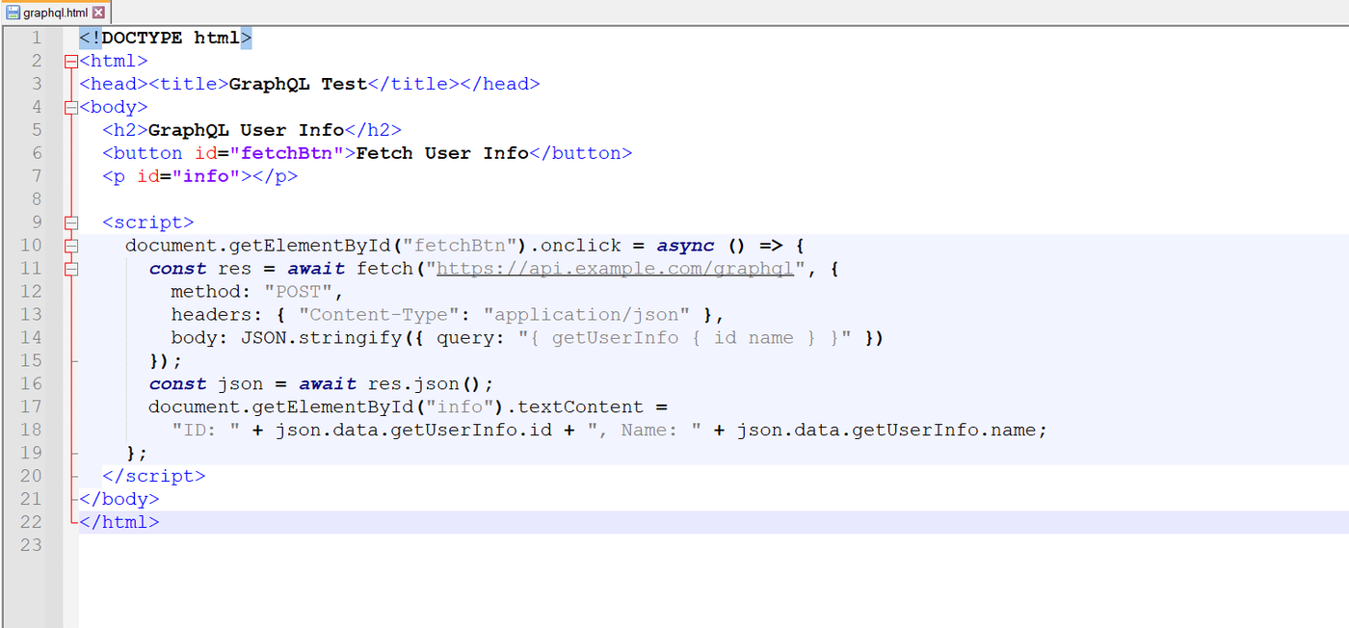Click the "Fetch User Info" button label text
This screenshot has width=1349, height=628.
click(x=442, y=153)
